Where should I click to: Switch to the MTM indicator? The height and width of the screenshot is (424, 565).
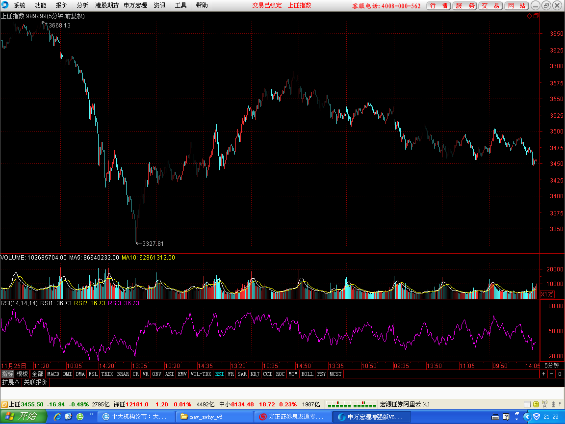pyautogui.click(x=293, y=374)
